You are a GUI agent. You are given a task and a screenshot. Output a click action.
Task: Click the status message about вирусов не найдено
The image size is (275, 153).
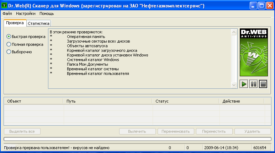[57, 148]
